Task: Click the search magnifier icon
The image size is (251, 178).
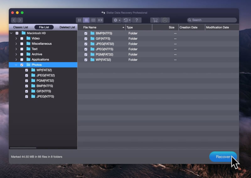Action: tap(190, 20)
